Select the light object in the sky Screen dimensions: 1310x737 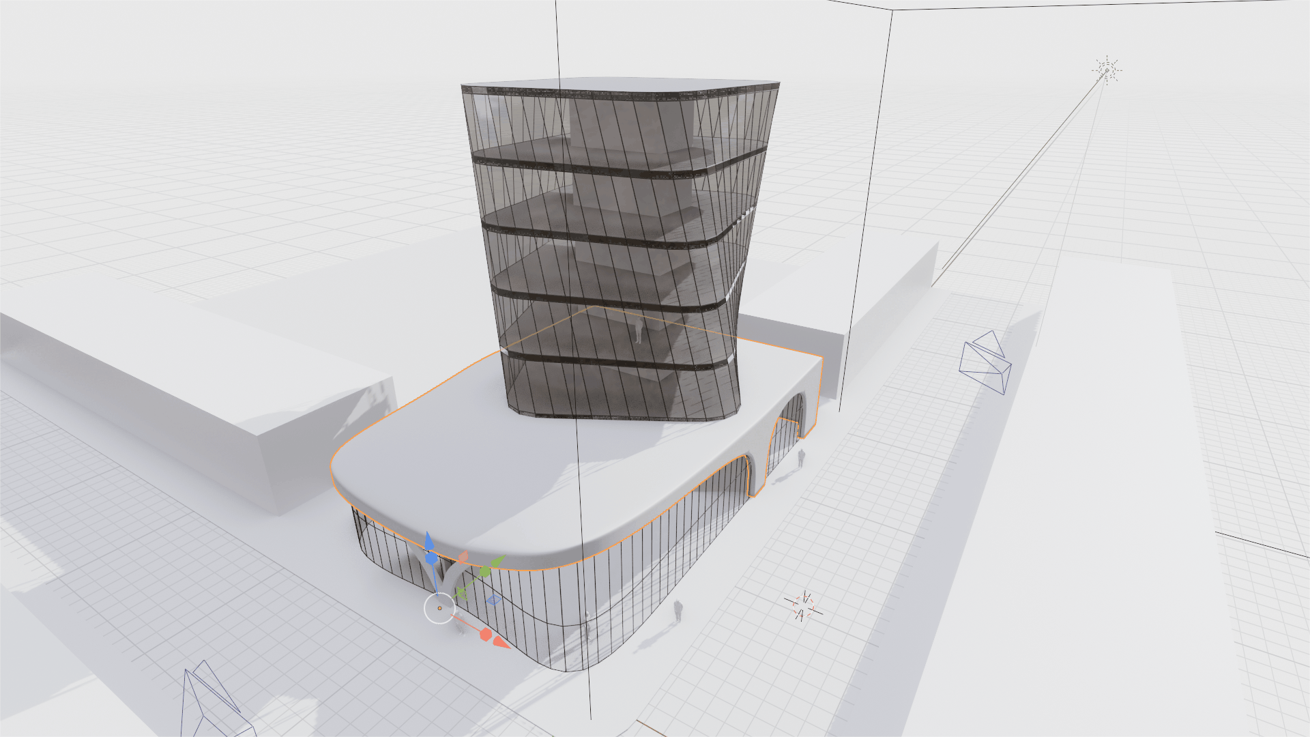pyautogui.click(x=1106, y=70)
